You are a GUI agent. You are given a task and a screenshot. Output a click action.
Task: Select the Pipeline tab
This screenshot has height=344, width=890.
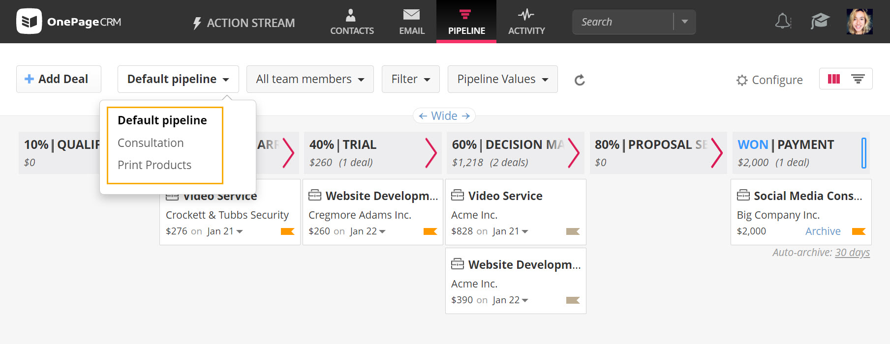point(466,22)
